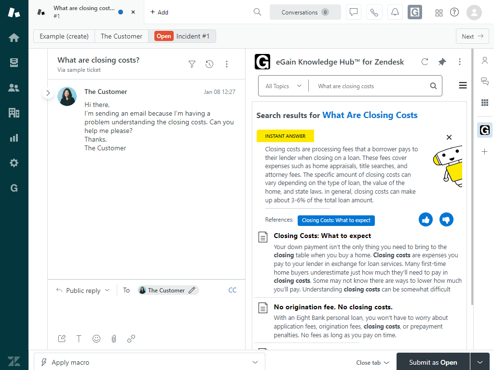Open the apps grid icon in the right rail
The height and width of the screenshot is (370, 494).
(484, 103)
